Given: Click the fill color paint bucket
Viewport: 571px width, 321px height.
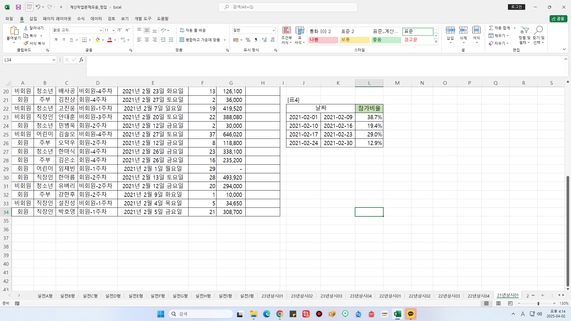Looking at the screenshot, I should (x=98, y=40).
